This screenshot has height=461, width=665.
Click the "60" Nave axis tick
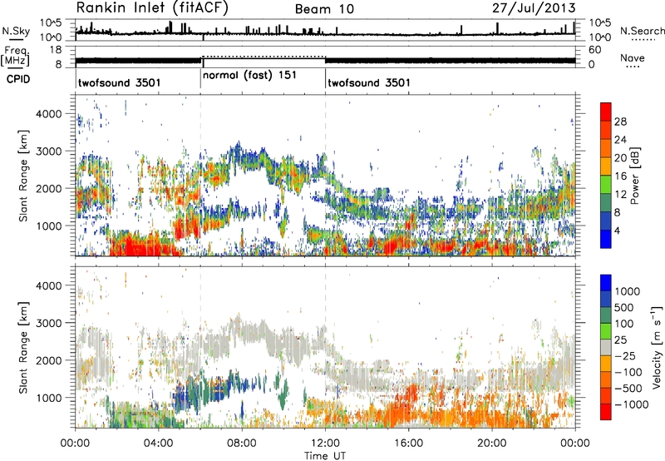[x=595, y=50]
